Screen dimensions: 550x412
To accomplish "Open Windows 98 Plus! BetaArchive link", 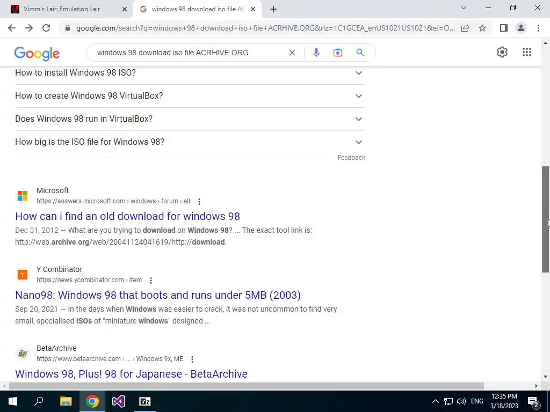I will click(x=131, y=374).
